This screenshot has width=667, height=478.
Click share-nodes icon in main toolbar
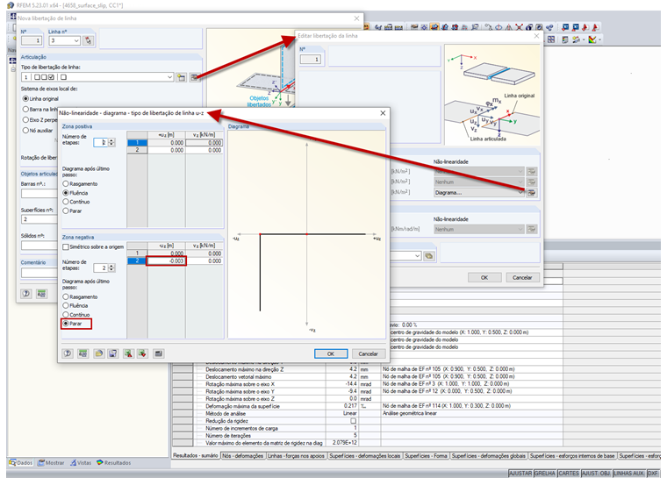(x=549, y=27)
